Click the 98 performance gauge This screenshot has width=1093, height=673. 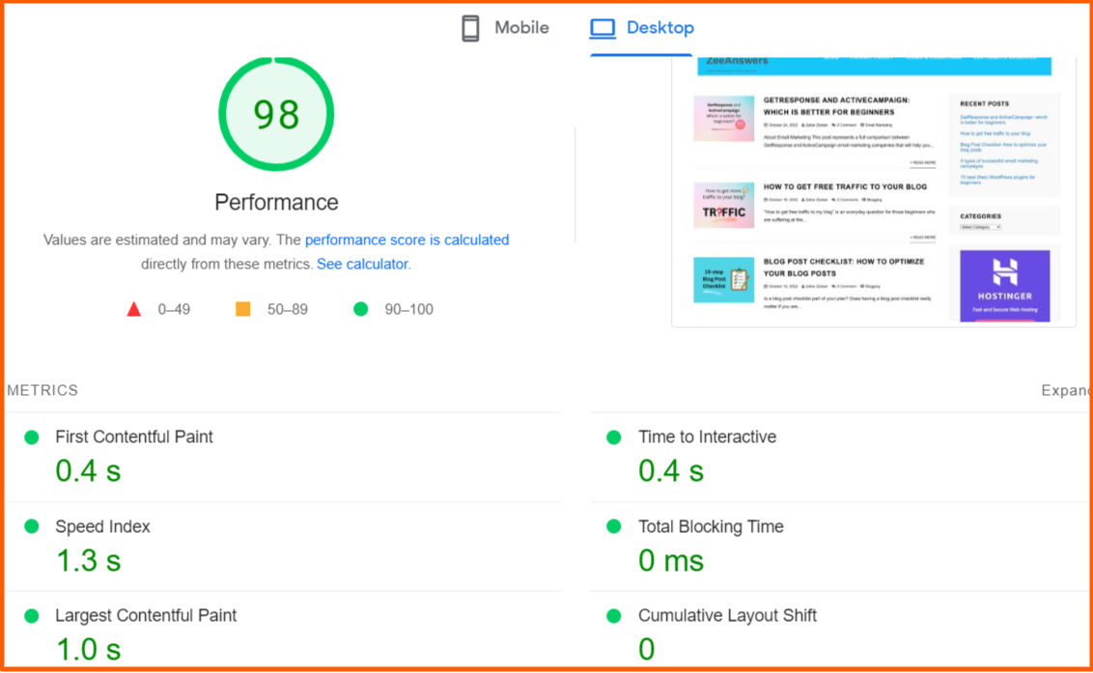[x=276, y=113]
